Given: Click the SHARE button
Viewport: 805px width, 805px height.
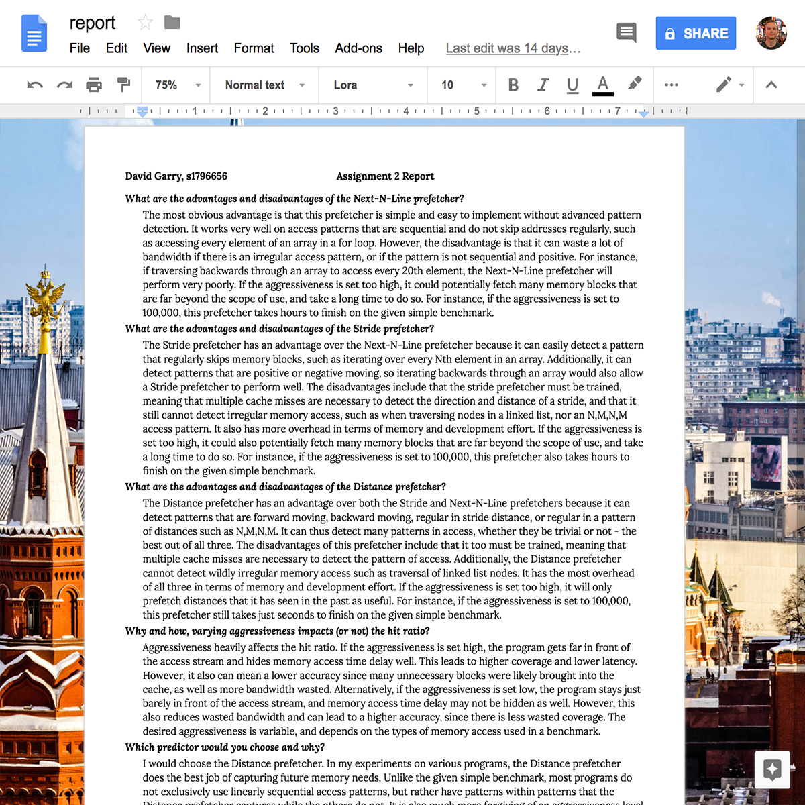Looking at the screenshot, I should coord(696,32).
